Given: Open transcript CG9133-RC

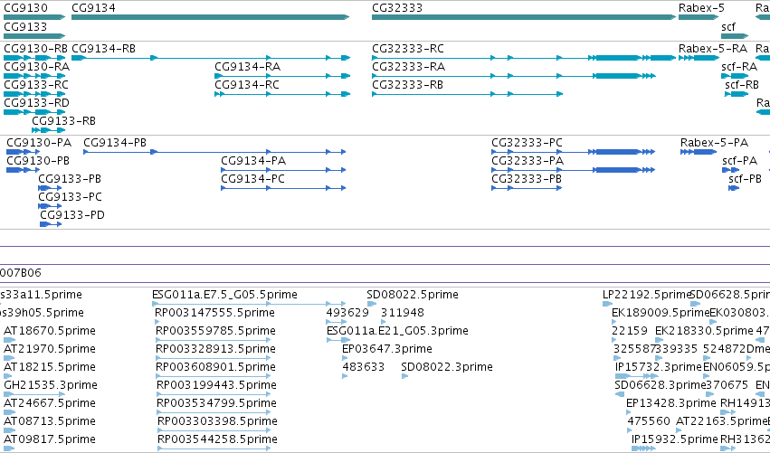Looking at the screenshot, I should pos(36,85).
